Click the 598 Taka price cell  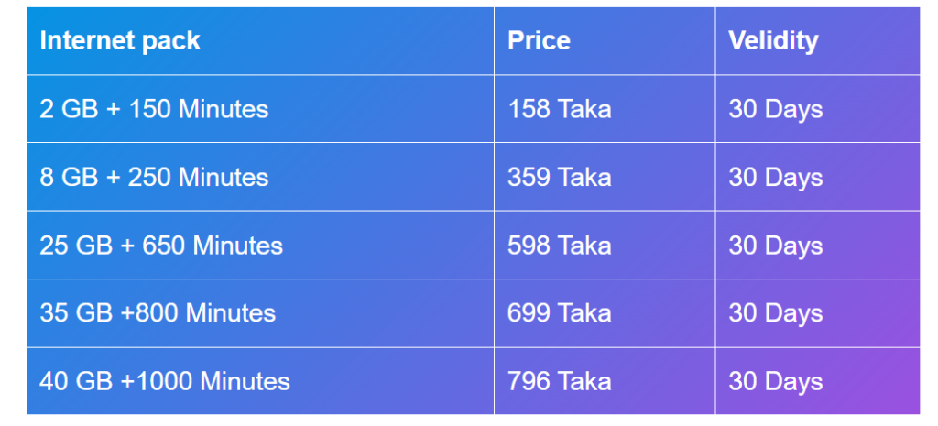pyautogui.click(x=560, y=246)
